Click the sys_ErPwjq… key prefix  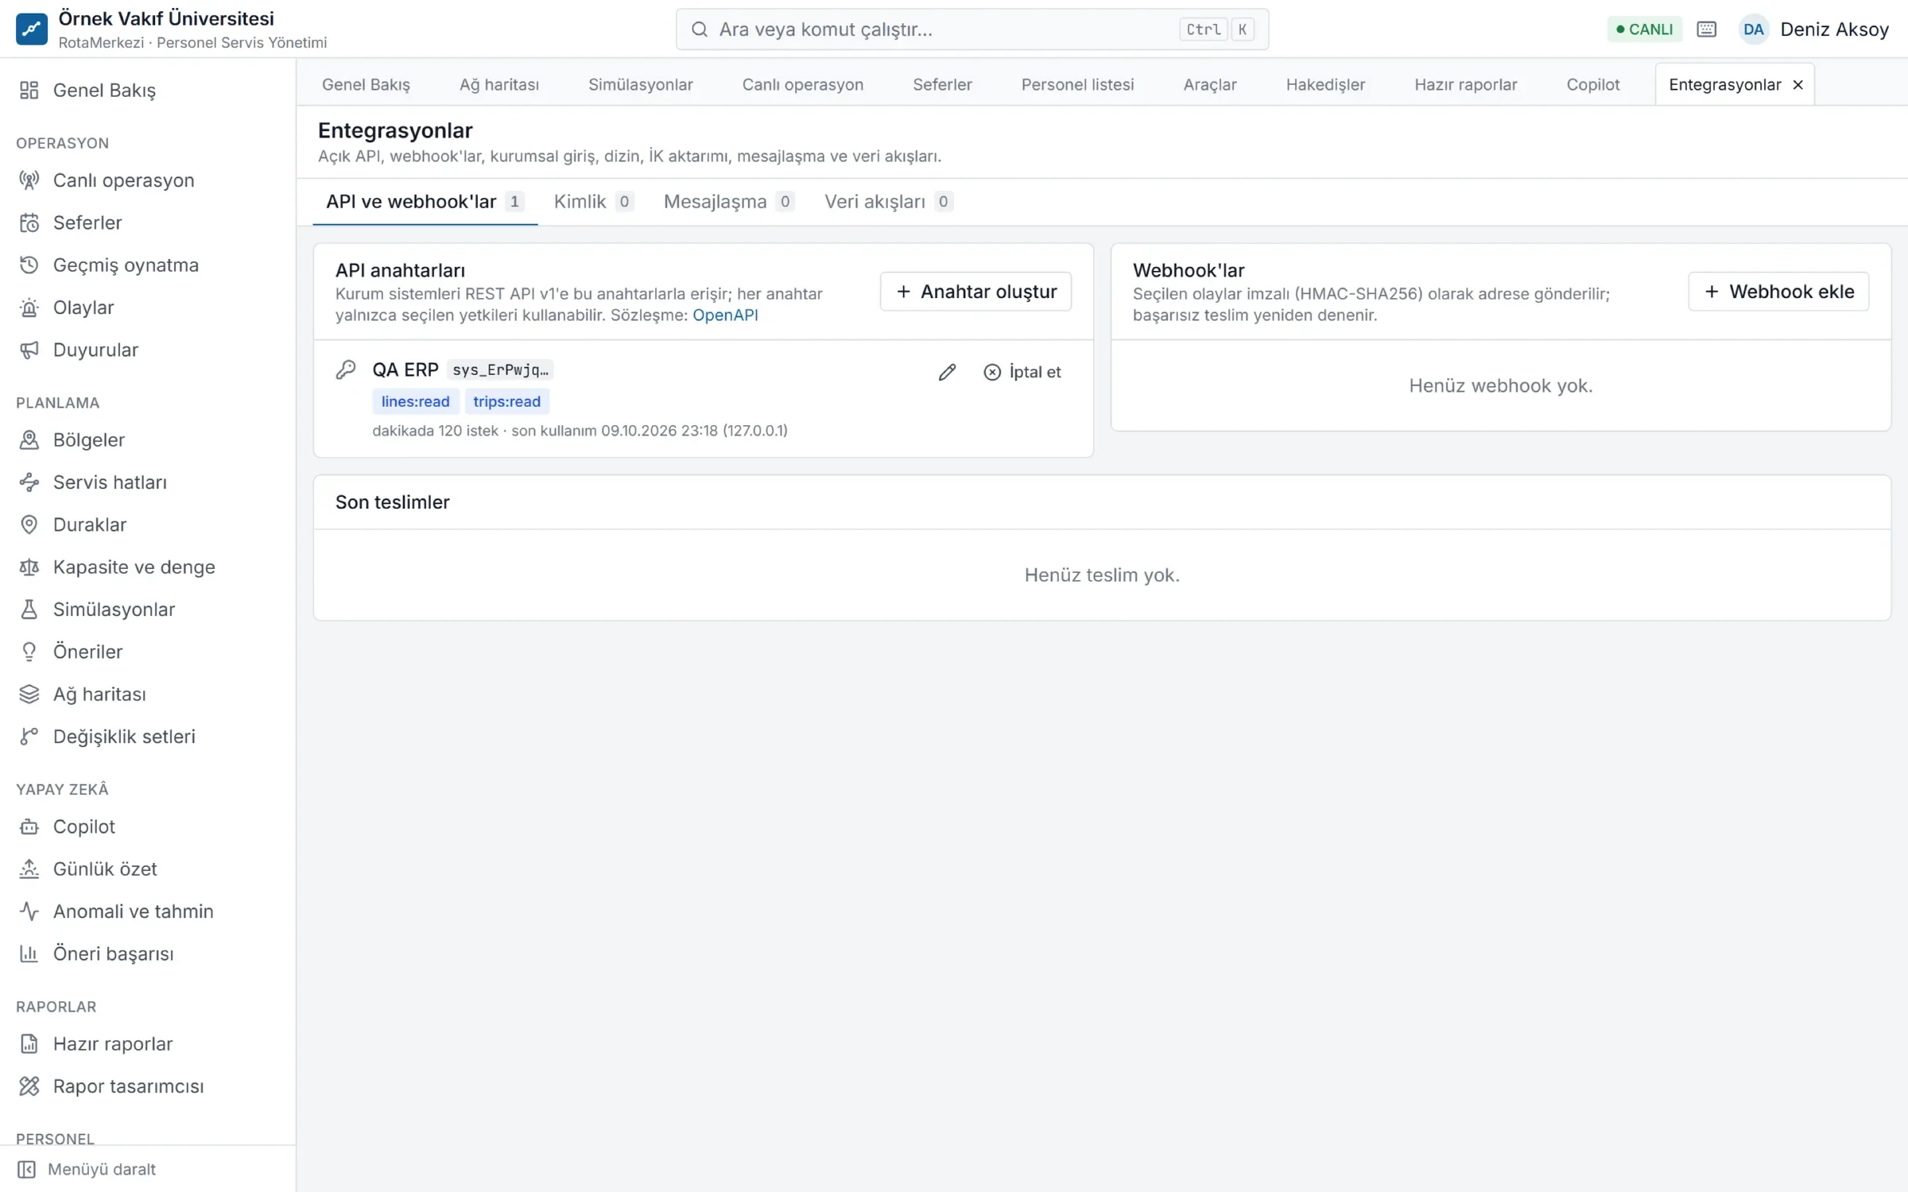500,370
